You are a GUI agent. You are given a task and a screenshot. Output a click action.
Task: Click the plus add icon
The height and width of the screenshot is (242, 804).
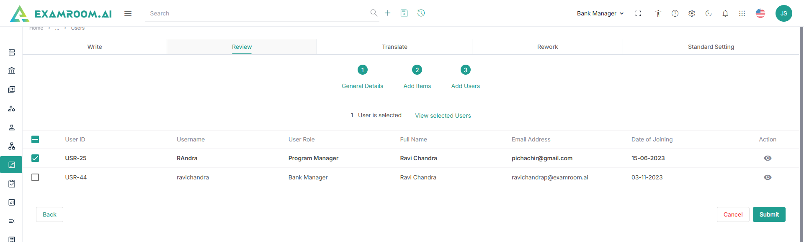pos(388,13)
